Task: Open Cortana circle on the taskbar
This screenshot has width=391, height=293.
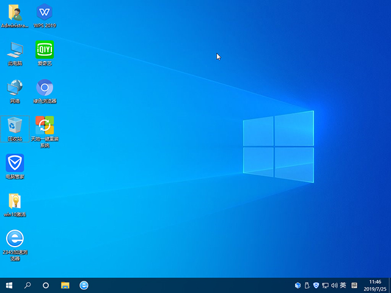Action: (x=46, y=285)
